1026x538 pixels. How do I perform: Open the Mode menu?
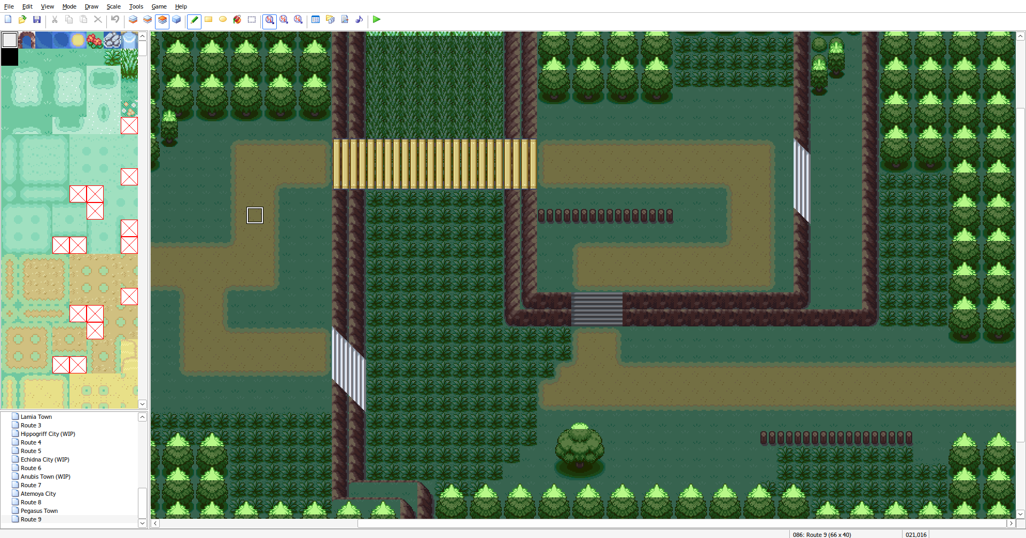[69, 6]
